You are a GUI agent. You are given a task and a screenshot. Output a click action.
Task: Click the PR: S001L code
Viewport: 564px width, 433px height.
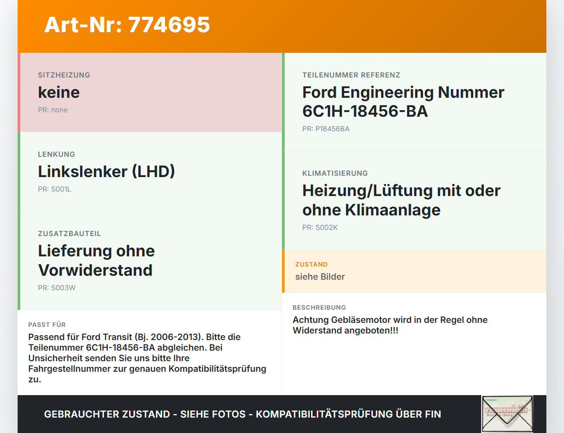[54, 189]
